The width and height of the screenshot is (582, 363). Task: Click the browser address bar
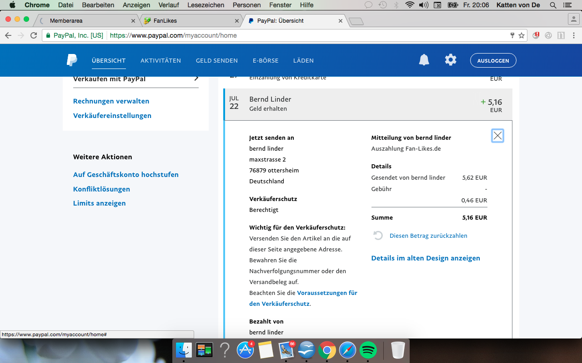click(309, 35)
